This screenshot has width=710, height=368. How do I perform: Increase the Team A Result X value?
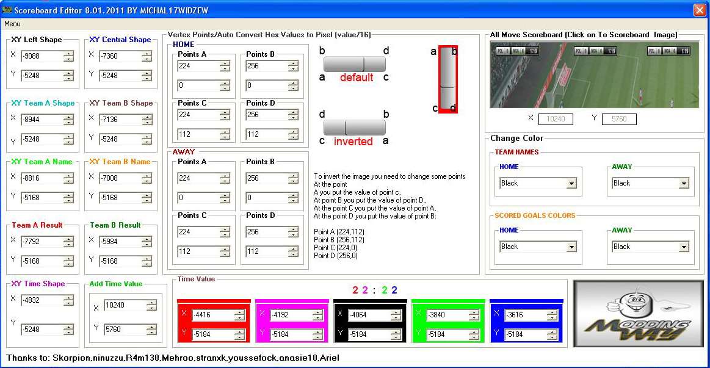tap(68, 239)
